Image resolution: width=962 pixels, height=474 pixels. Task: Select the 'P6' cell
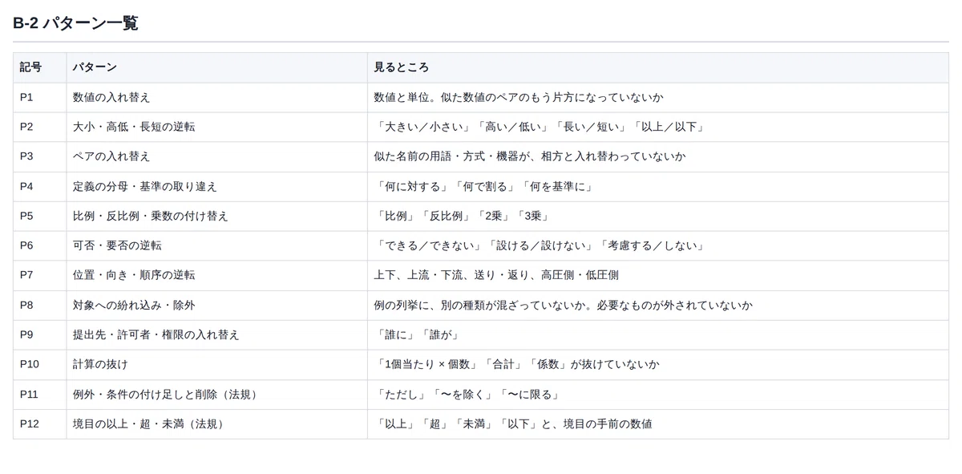point(39,245)
